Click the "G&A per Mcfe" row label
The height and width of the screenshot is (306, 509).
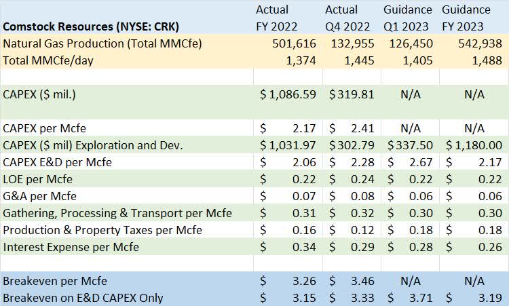[x=39, y=196]
